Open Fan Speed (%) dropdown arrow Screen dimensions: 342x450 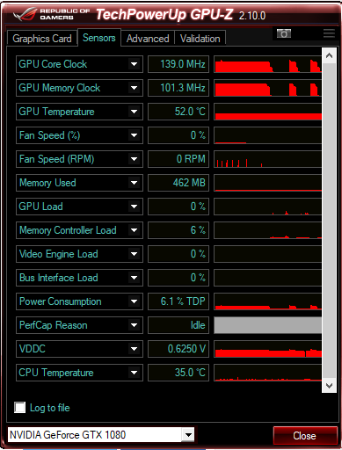pyautogui.click(x=135, y=135)
